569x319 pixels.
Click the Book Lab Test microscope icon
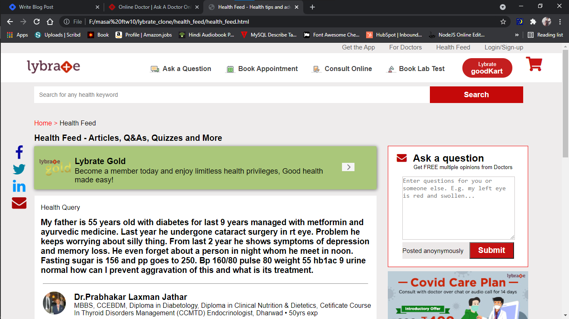(391, 69)
